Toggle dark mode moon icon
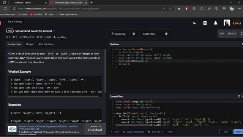Viewport: 243px width, 137px height. 195,23
